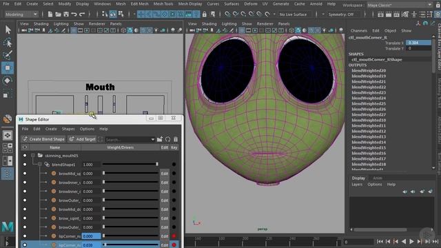Viewport: 441px width, 248px height.
Task: Click the Options menu in layer editor
Action: pyautogui.click(x=375, y=185)
